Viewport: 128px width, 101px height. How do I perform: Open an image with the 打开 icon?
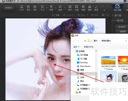(22, 8)
